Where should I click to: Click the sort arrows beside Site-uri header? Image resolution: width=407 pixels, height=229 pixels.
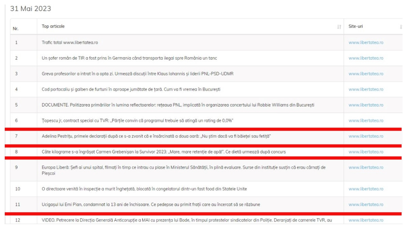(x=401, y=27)
